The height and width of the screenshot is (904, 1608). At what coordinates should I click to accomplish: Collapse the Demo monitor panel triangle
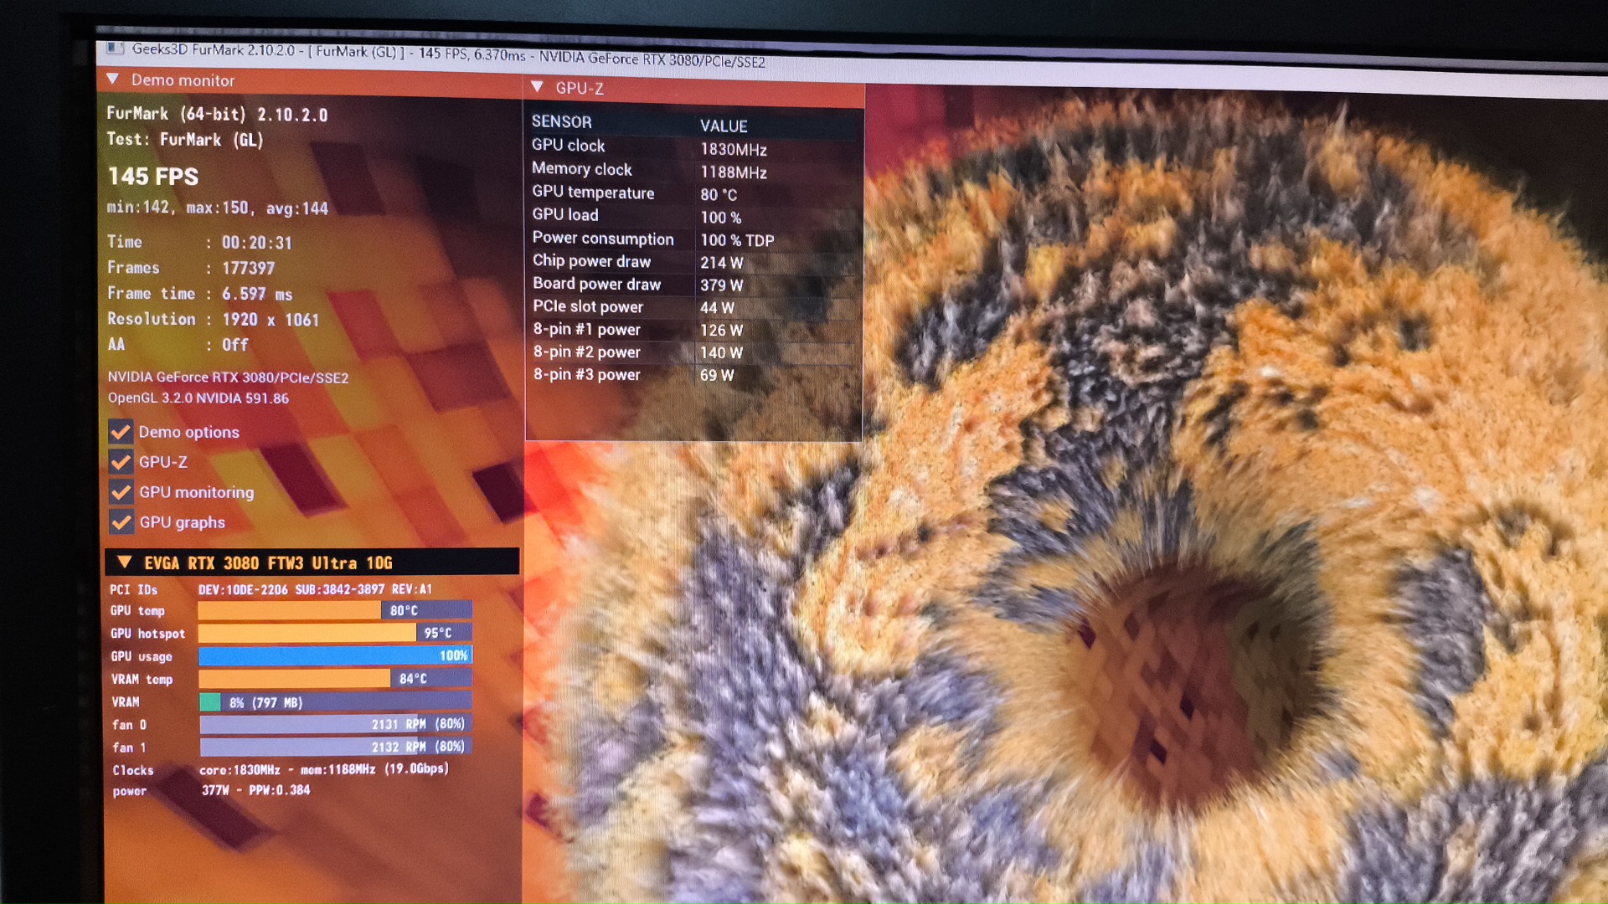tap(113, 79)
